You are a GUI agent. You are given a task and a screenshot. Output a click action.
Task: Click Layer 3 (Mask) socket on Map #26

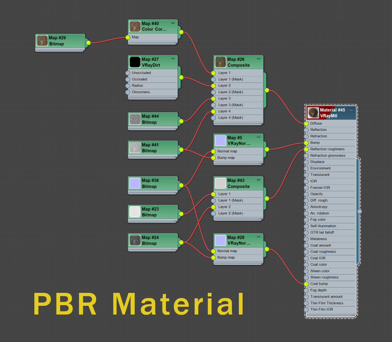213,105
